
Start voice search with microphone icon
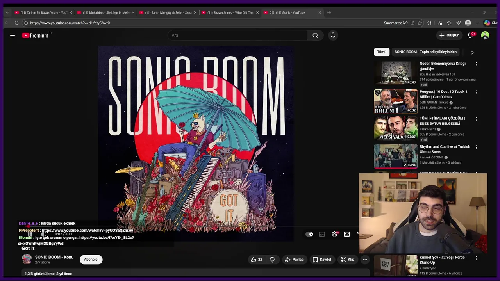pos(333,36)
